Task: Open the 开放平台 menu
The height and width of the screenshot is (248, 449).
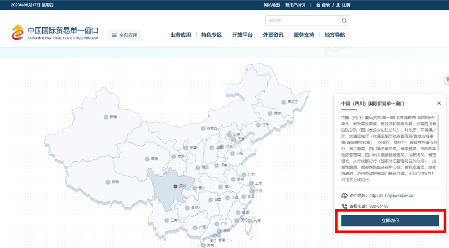Action: pyautogui.click(x=242, y=35)
